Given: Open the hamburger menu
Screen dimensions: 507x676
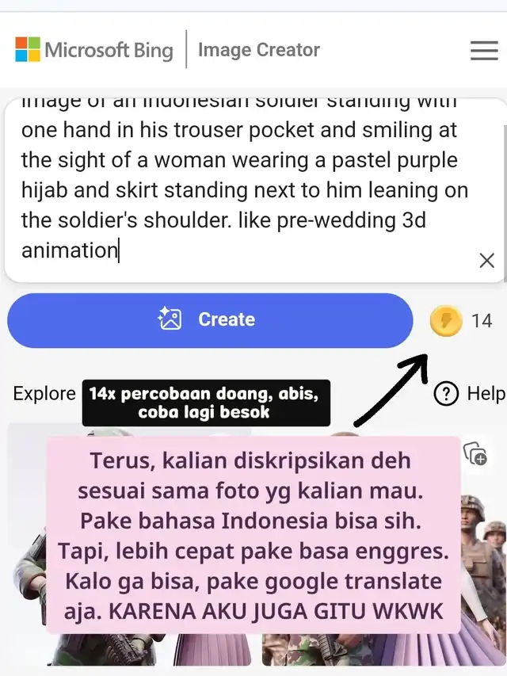Looking at the screenshot, I should 484,51.
